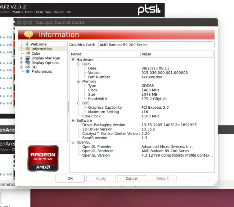Collapse the BIOS subsection
Screen dimensions: 234x207
pyautogui.click(x=79, y=64)
